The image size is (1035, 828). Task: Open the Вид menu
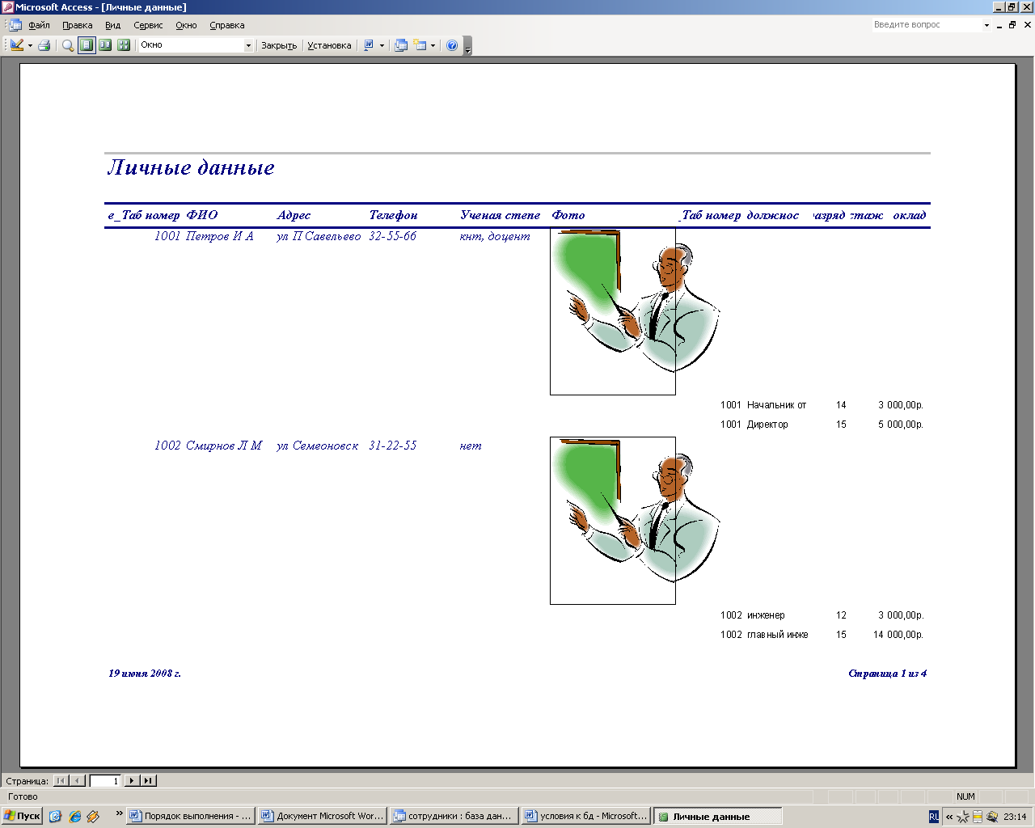(112, 25)
